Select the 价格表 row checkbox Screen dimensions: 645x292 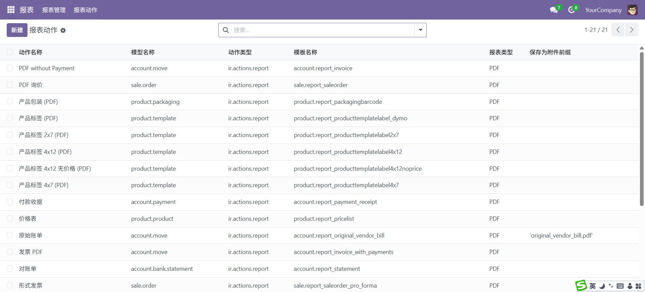click(10, 219)
